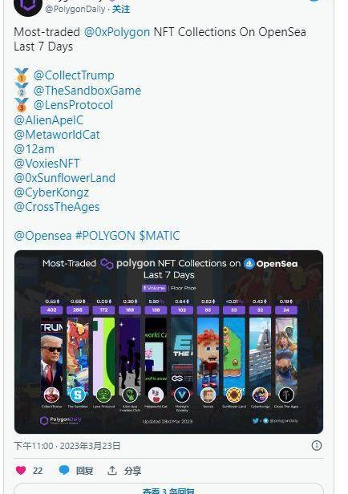The image size is (348, 494).
Task: Open the @CyberKongz mention
Action: pyautogui.click(x=51, y=192)
